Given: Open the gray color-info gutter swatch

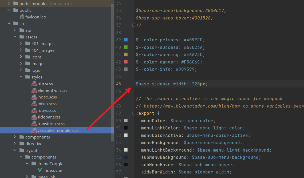Looking at the screenshot, I should 126,69.
